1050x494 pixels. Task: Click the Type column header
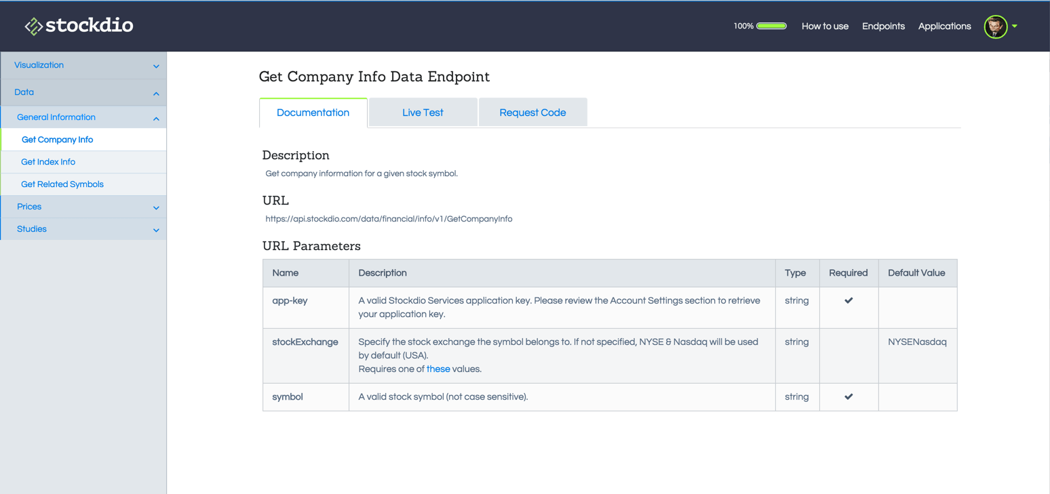(x=798, y=273)
